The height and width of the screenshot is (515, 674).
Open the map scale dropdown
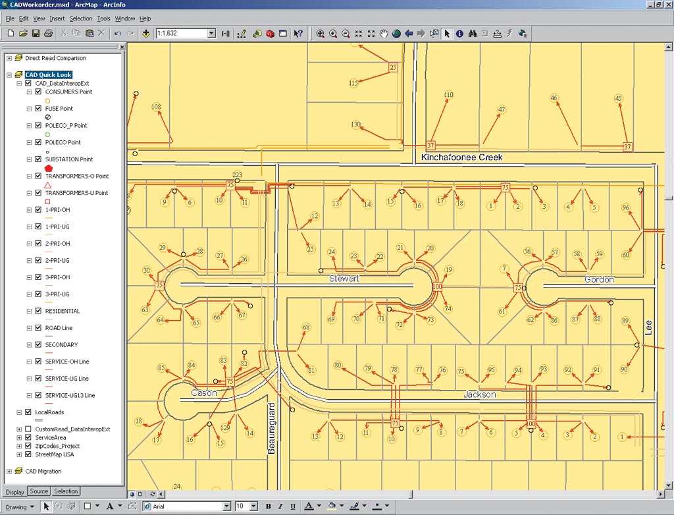click(211, 34)
